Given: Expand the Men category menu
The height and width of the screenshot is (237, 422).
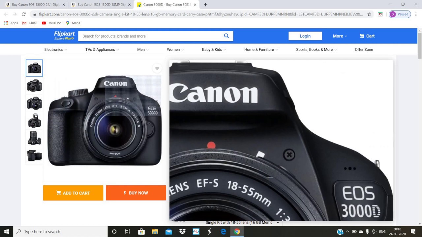Looking at the screenshot, I should (x=143, y=50).
